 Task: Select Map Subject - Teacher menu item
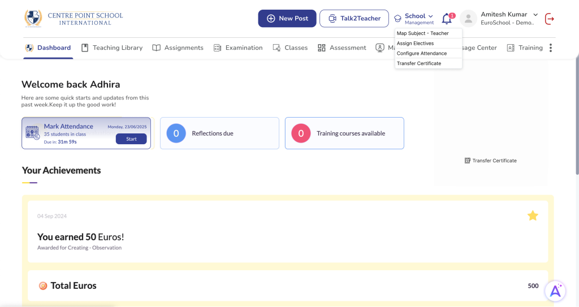422,33
